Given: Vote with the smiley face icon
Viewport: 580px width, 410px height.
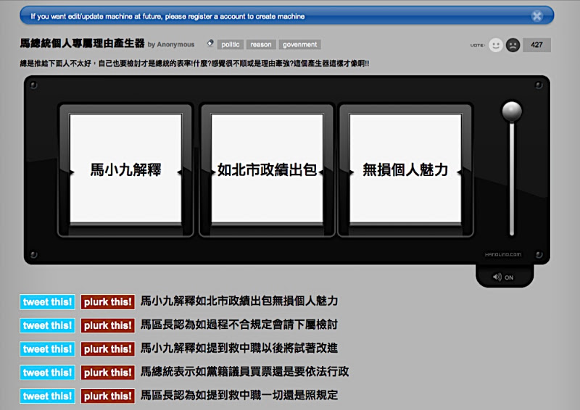Looking at the screenshot, I should coord(496,45).
